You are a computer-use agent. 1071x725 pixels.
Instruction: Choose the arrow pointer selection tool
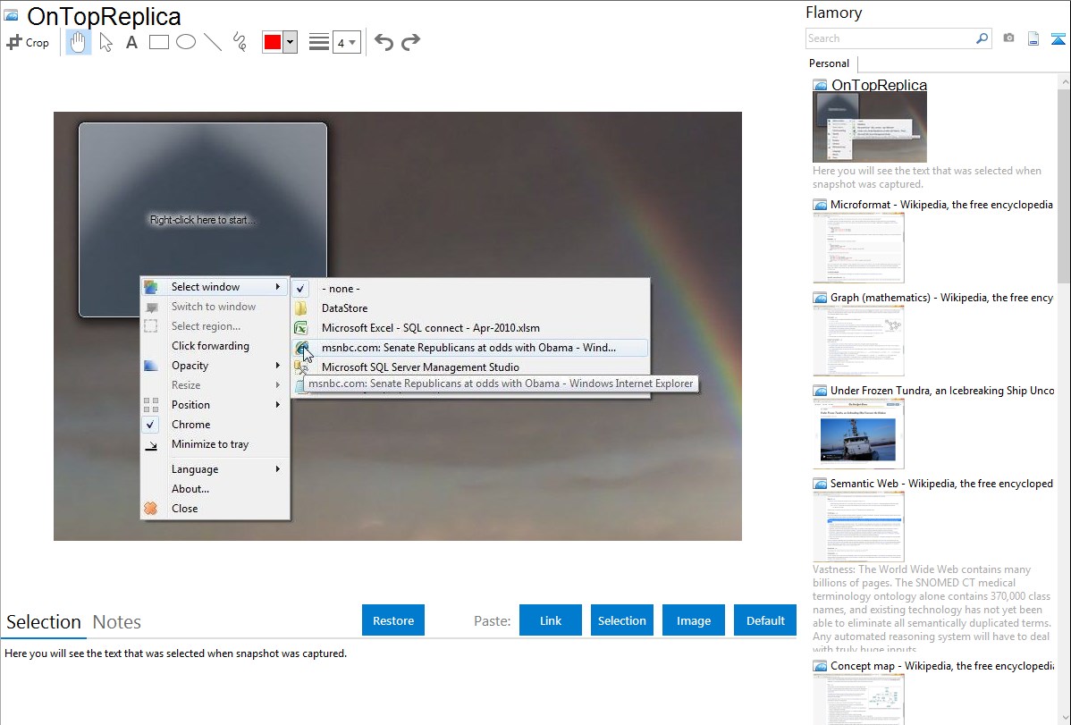coord(105,42)
